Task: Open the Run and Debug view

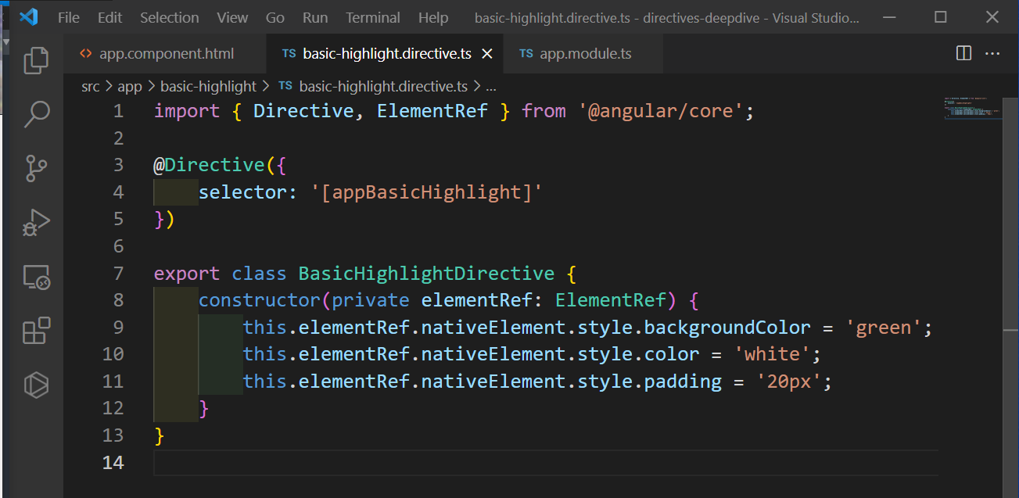Action: (x=36, y=223)
